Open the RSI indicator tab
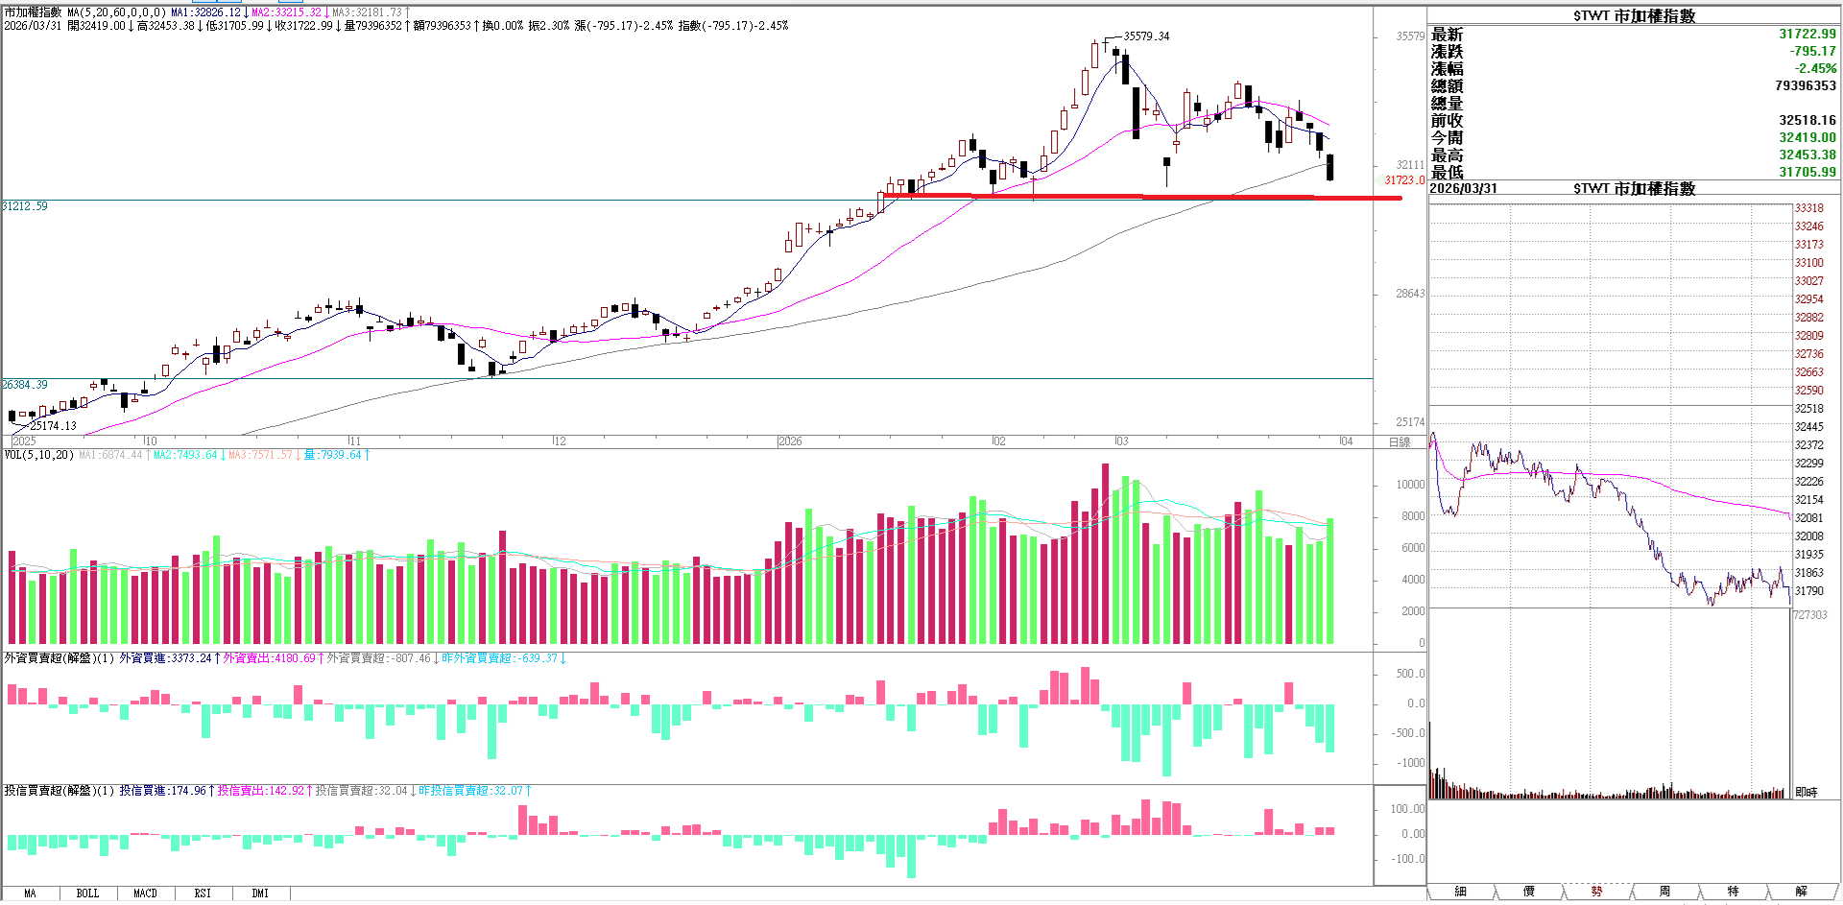This screenshot has width=1843, height=905. click(203, 893)
